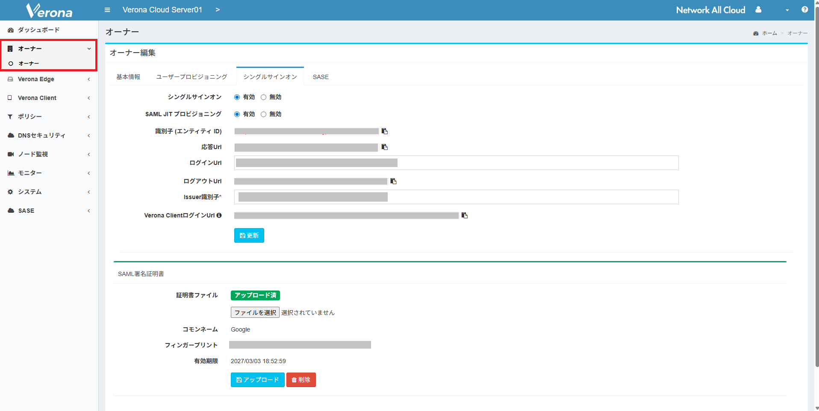Click the cloud icon beside SASE menu
This screenshot has height=411, width=819.
click(x=11, y=211)
